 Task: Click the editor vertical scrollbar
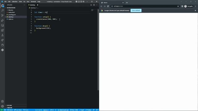[98, 50]
